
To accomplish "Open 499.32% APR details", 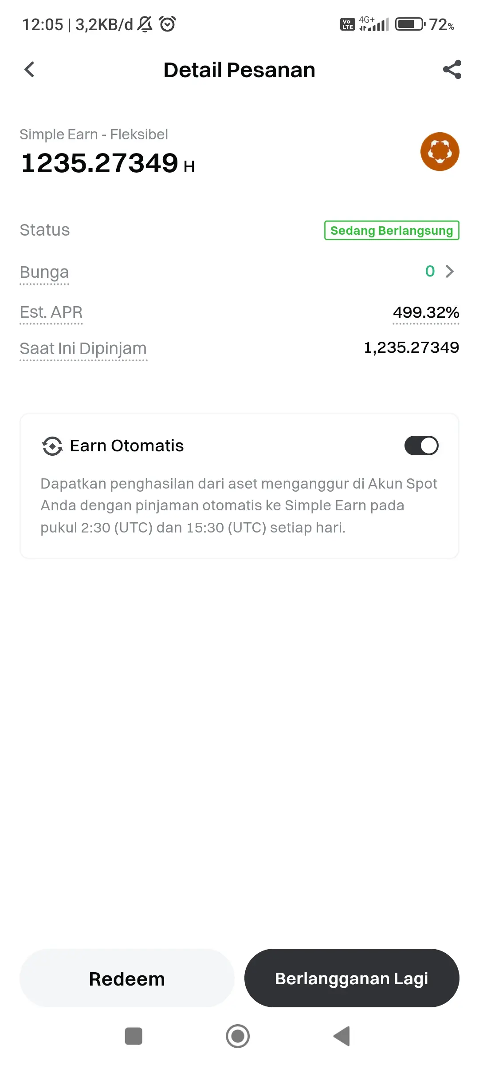I will 426,312.
